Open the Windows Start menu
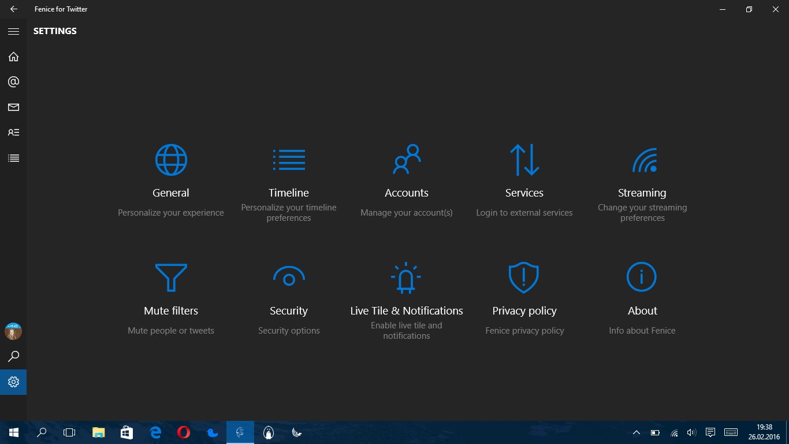789x444 pixels. pyautogui.click(x=14, y=432)
